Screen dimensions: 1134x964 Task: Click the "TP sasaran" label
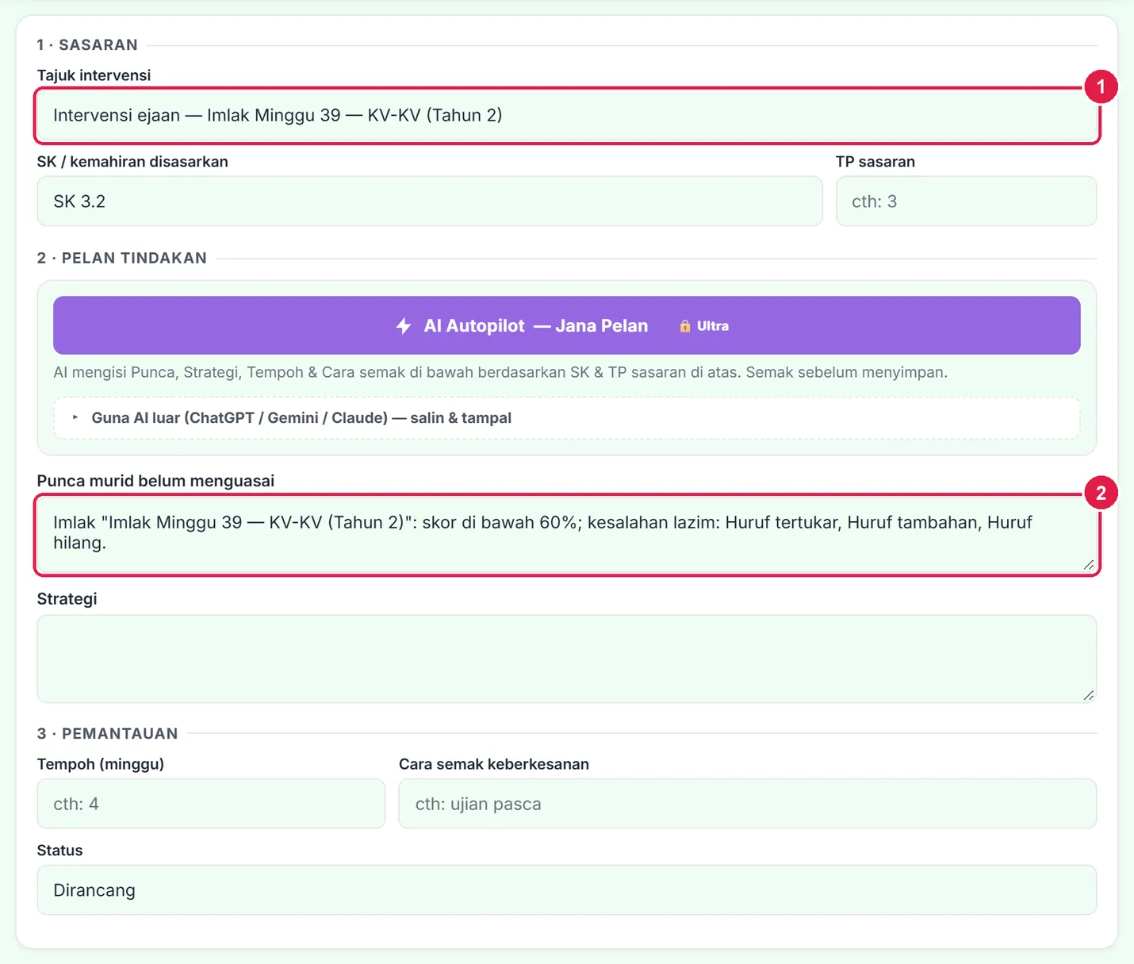pyautogui.click(x=875, y=162)
